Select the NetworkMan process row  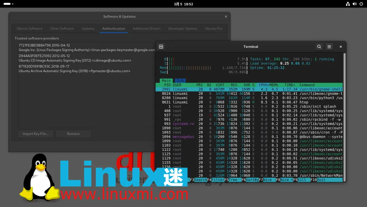[249, 175]
